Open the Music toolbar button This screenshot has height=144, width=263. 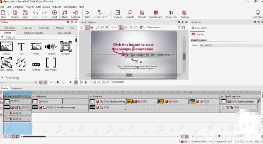[65, 14]
